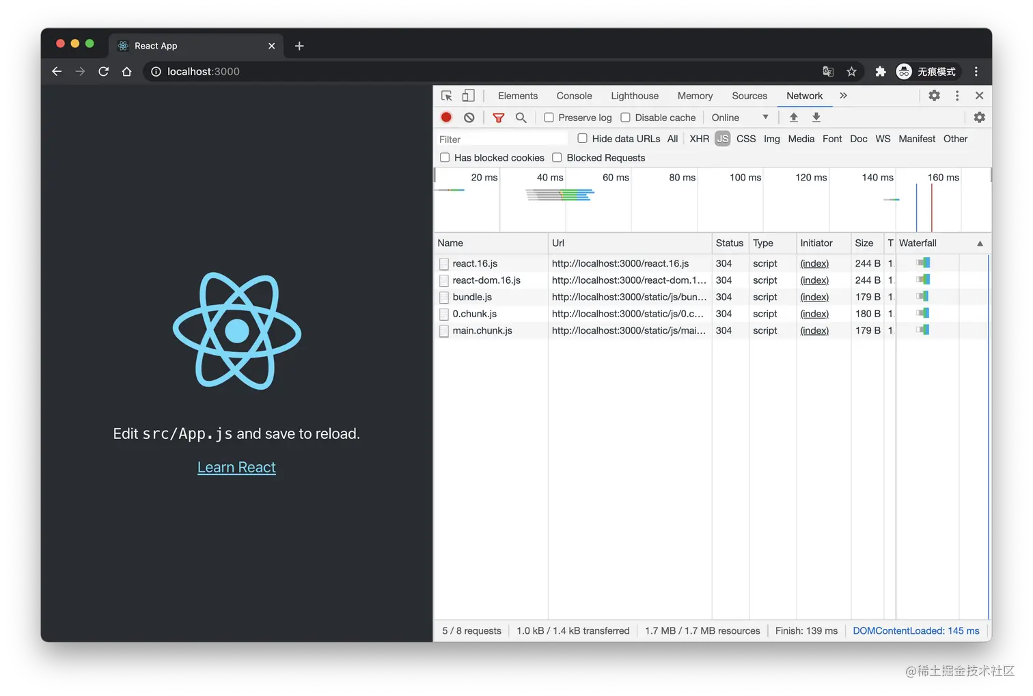This screenshot has width=1033, height=696.
Task: Reload the localhost page
Action: (103, 71)
